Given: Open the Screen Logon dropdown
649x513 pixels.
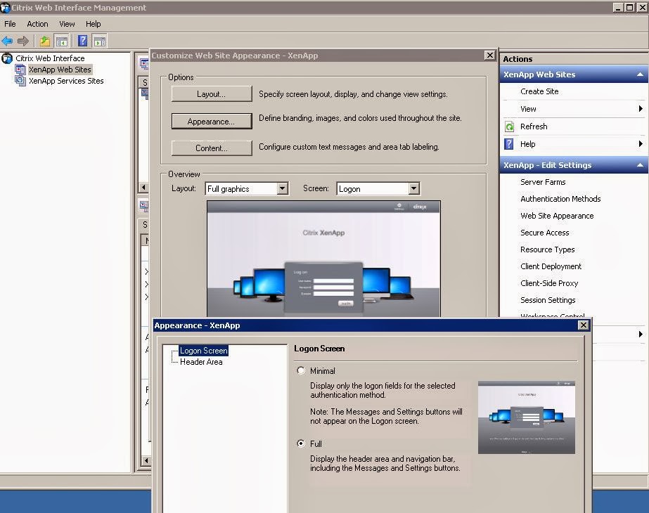Looking at the screenshot, I should (x=413, y=188).
